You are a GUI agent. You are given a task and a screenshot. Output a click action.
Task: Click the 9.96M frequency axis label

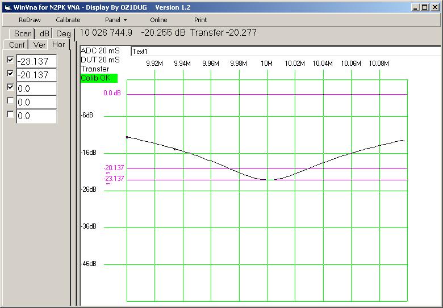pos(211,64)
